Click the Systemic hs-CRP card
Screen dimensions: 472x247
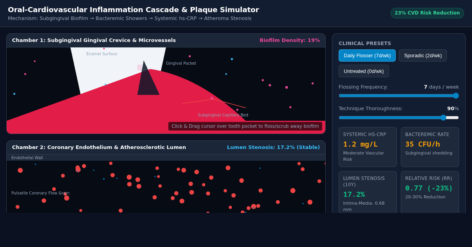(x=368, y=147)
